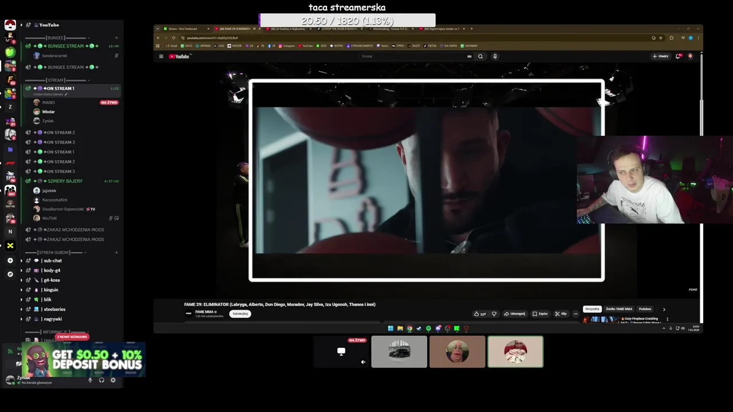Click the YouTube logo home link
This screenshot has height=412, width=733.
[179, 57]
